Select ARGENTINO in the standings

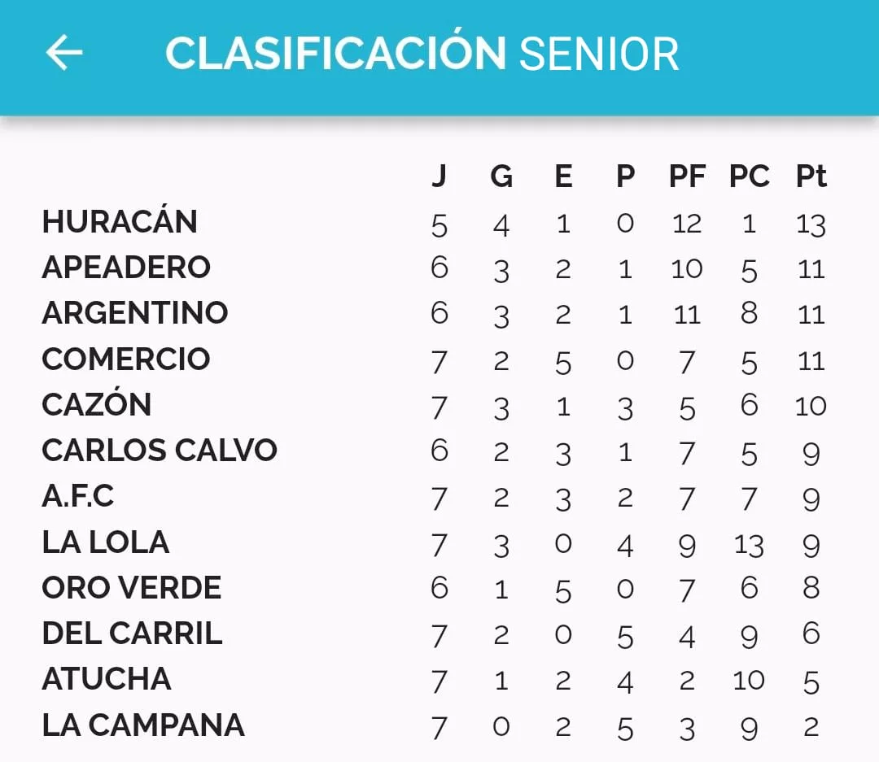[135, 313]
